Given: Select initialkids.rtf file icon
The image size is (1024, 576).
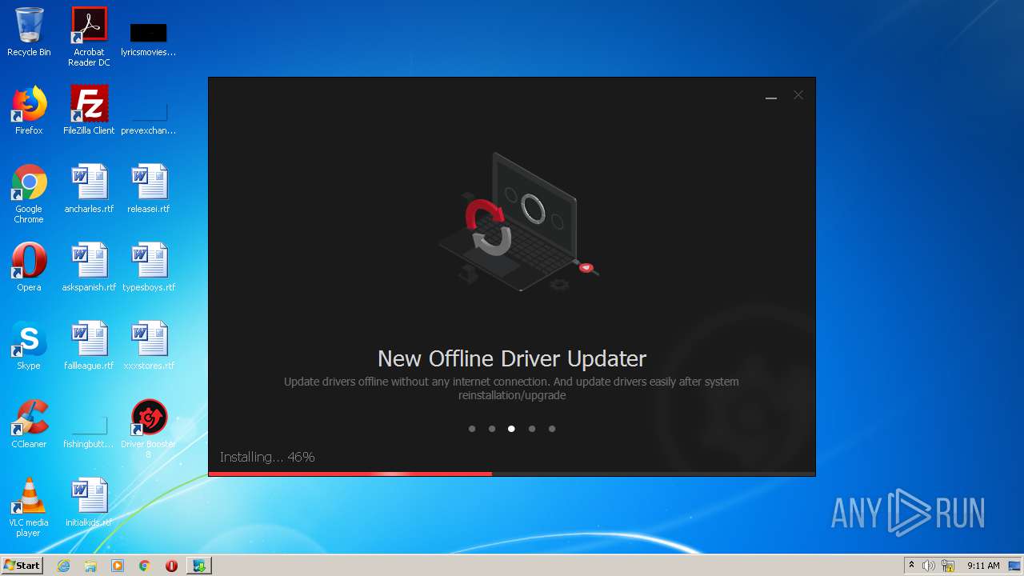Looking at the screenshot, I should pyautogui.click(x=89, y=502).
